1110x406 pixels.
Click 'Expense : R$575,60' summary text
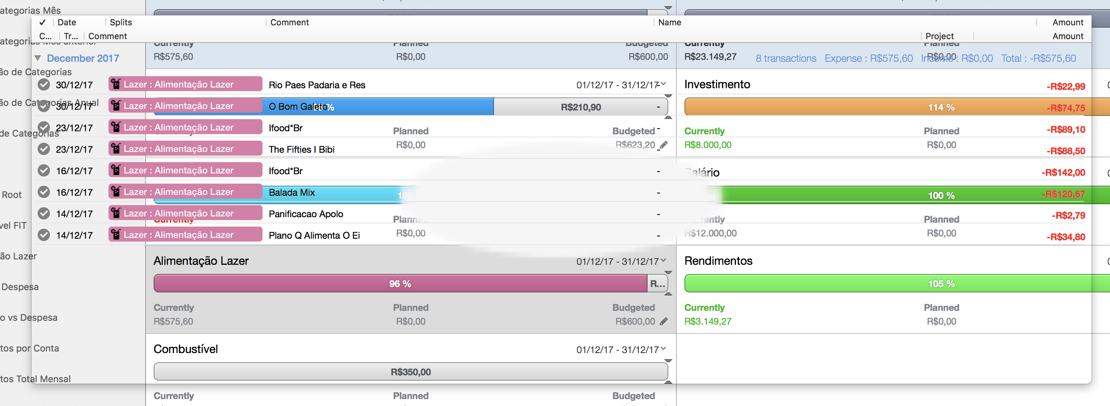(869, 58)
